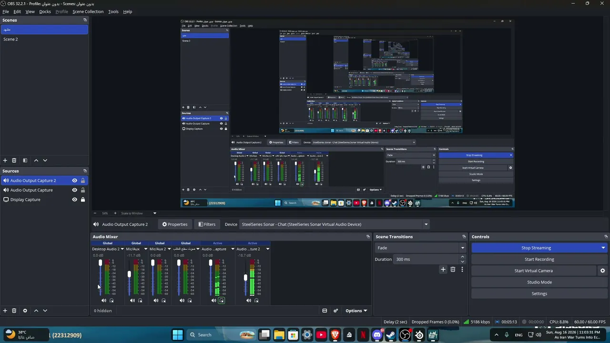Toggle monitoring for Audio ...apture channel
Screen dimensions: 610x343
[x=222, y=301]
